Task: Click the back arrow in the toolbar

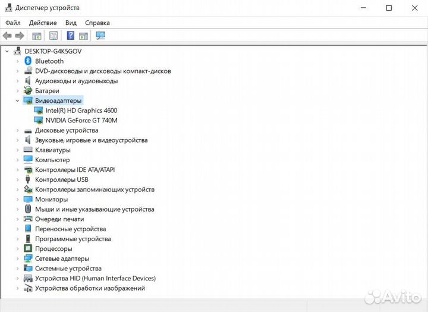Action: coord(7,36)
